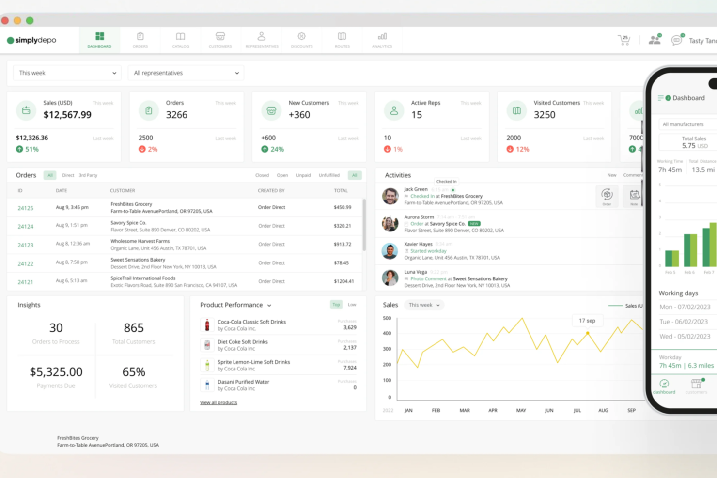Open the chat messages bubble icon

click(x=677, y=40)
